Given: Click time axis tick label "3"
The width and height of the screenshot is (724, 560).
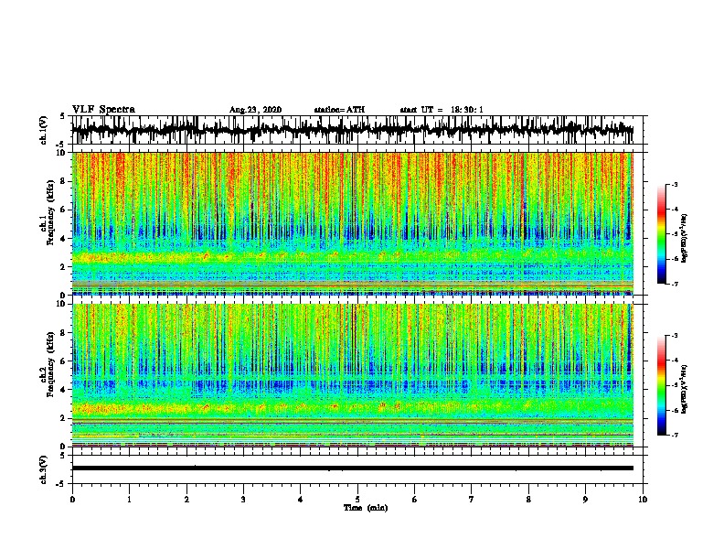Looking at the screenshot, I should [243, 500].
